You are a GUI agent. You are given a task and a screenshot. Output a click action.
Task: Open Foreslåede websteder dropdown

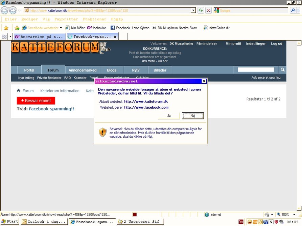tap(42, 28)
